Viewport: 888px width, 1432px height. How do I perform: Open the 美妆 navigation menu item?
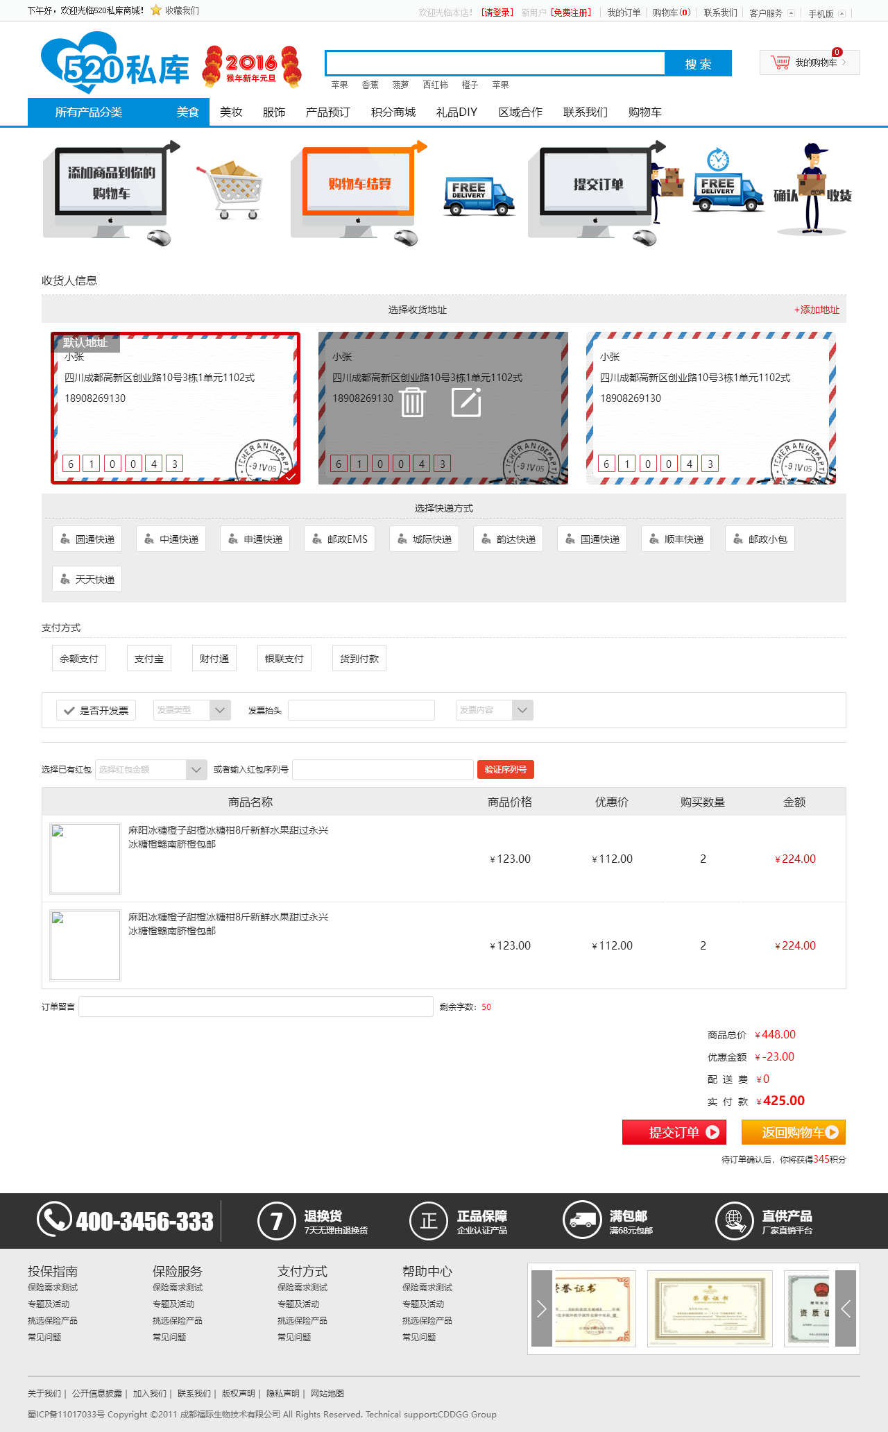point(231,112)
